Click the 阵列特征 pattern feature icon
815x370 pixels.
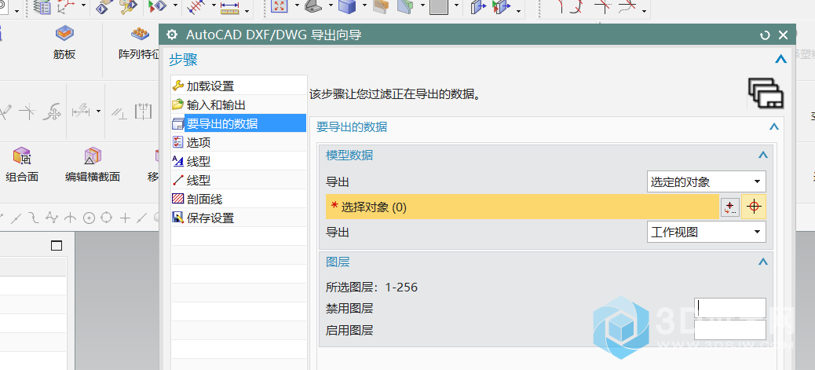tap(139, 35)
